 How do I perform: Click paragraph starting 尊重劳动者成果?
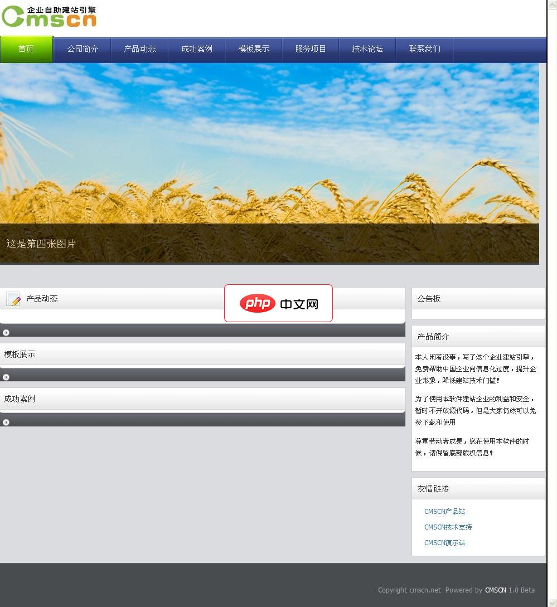[x=472, y=447]
